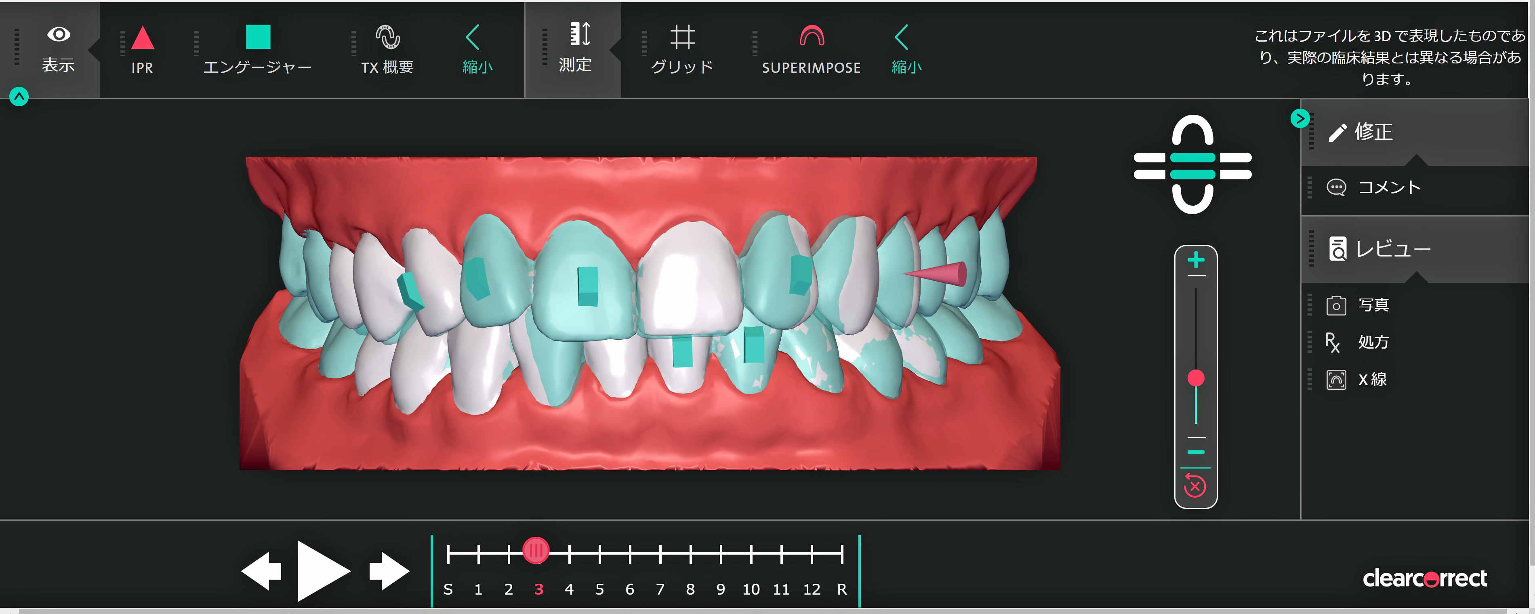Reset the view with red reset icon

click(1194, 486)
